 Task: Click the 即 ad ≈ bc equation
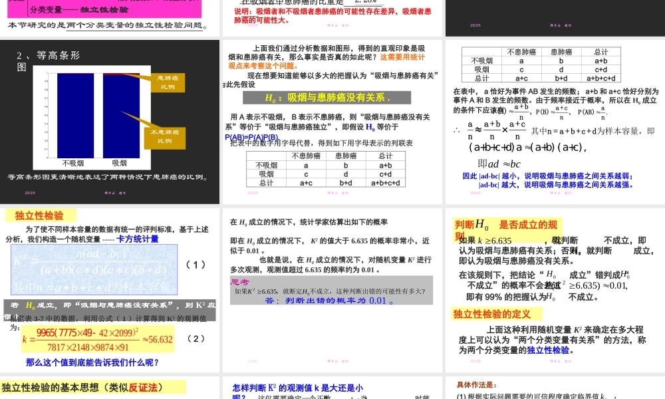[499, 164]
